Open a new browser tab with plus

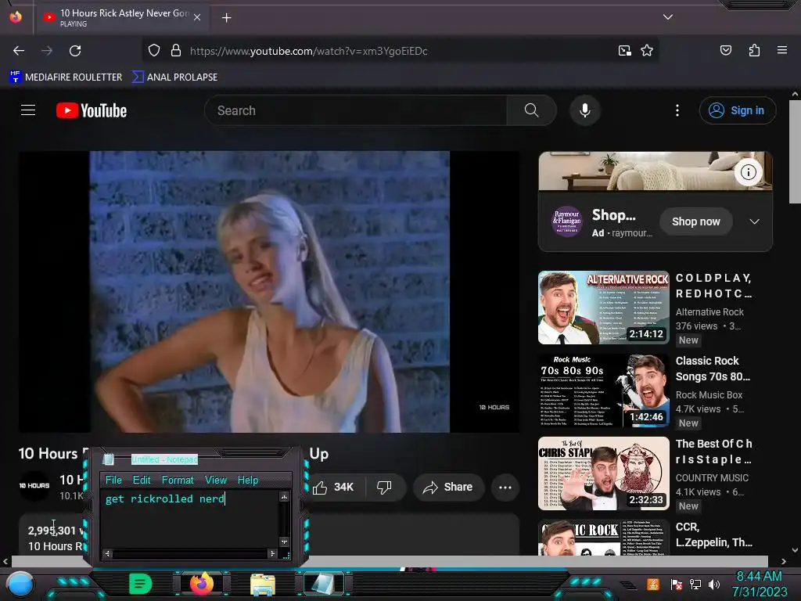coord(226,18)
